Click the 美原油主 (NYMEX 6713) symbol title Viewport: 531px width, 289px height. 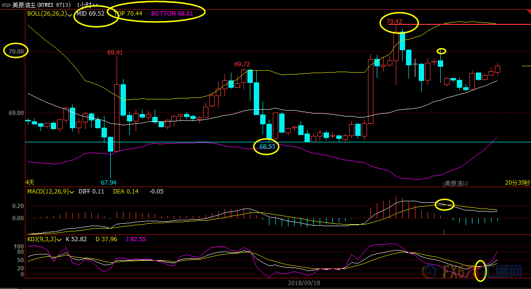click(41, 5)
